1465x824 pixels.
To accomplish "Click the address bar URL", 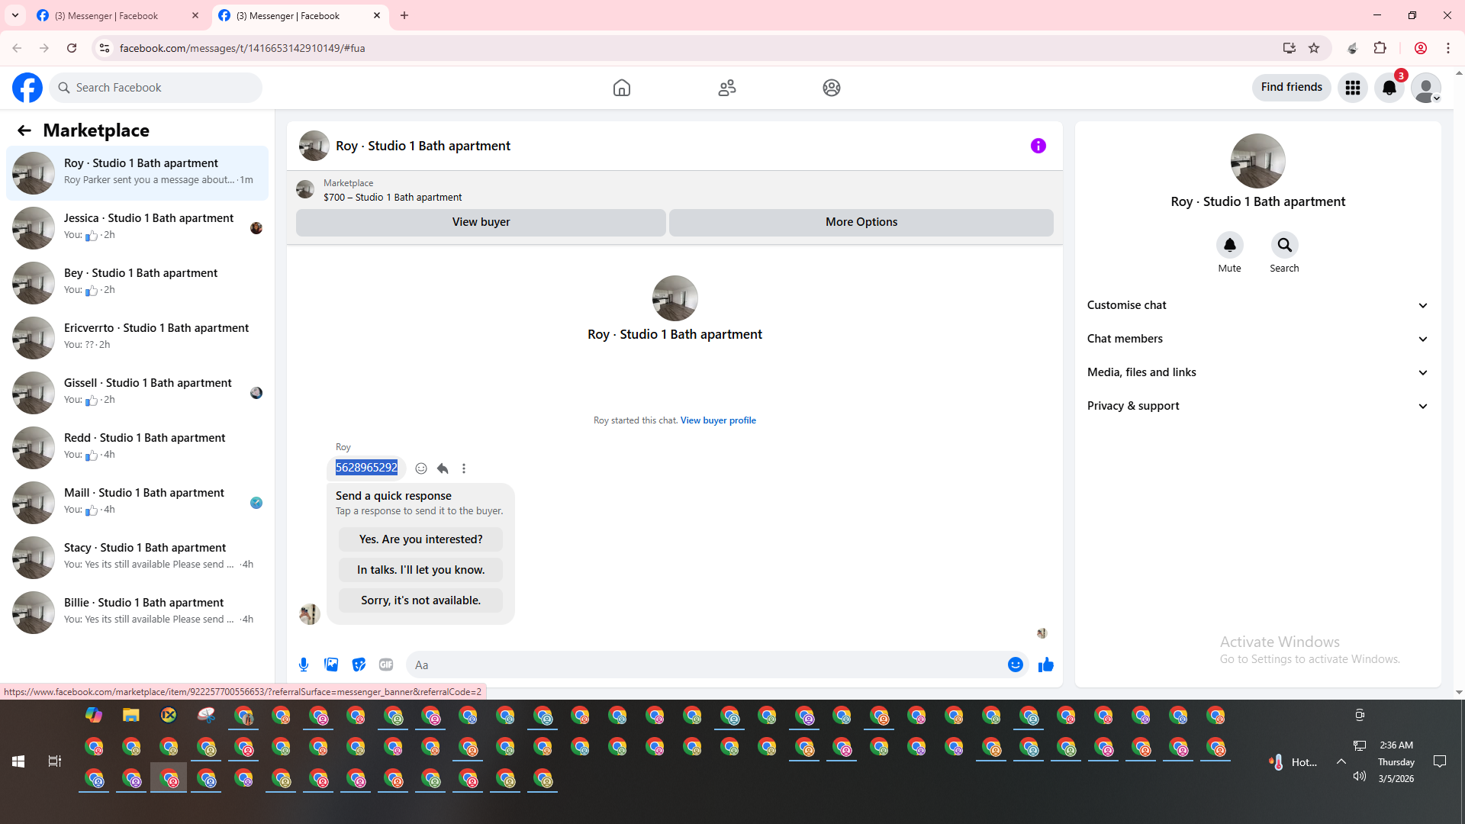I will point(242,48).
